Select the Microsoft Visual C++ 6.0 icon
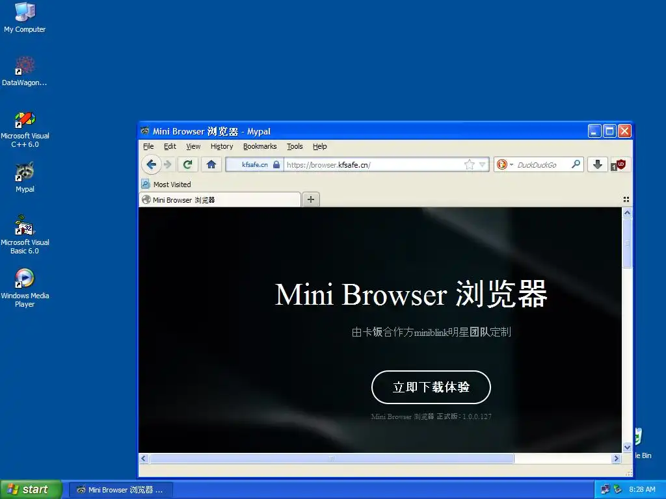 pos(25,129)
